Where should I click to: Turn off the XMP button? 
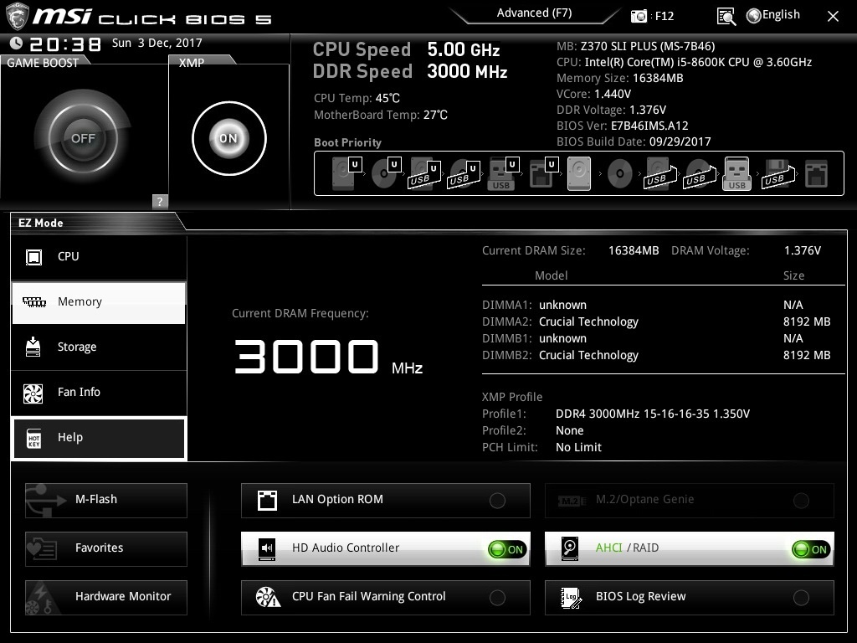click(x=229, y=138)
